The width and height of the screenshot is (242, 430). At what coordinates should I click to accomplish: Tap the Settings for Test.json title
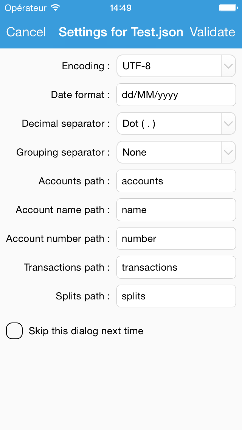[x=121, y=32]
